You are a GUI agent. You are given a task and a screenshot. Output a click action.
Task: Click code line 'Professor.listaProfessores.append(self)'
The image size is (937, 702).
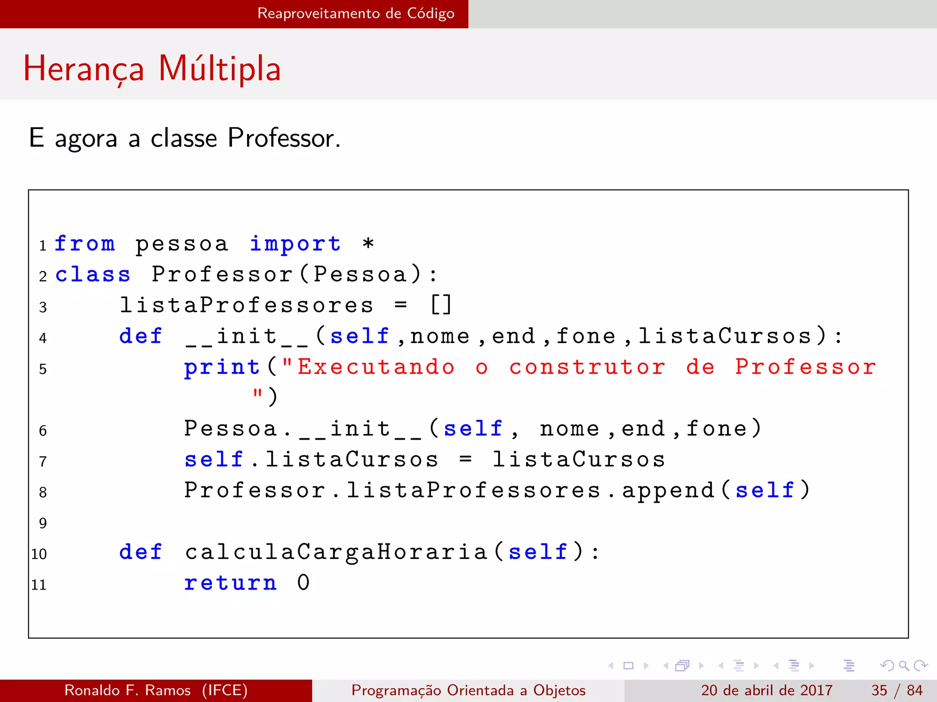coord(497,490)
